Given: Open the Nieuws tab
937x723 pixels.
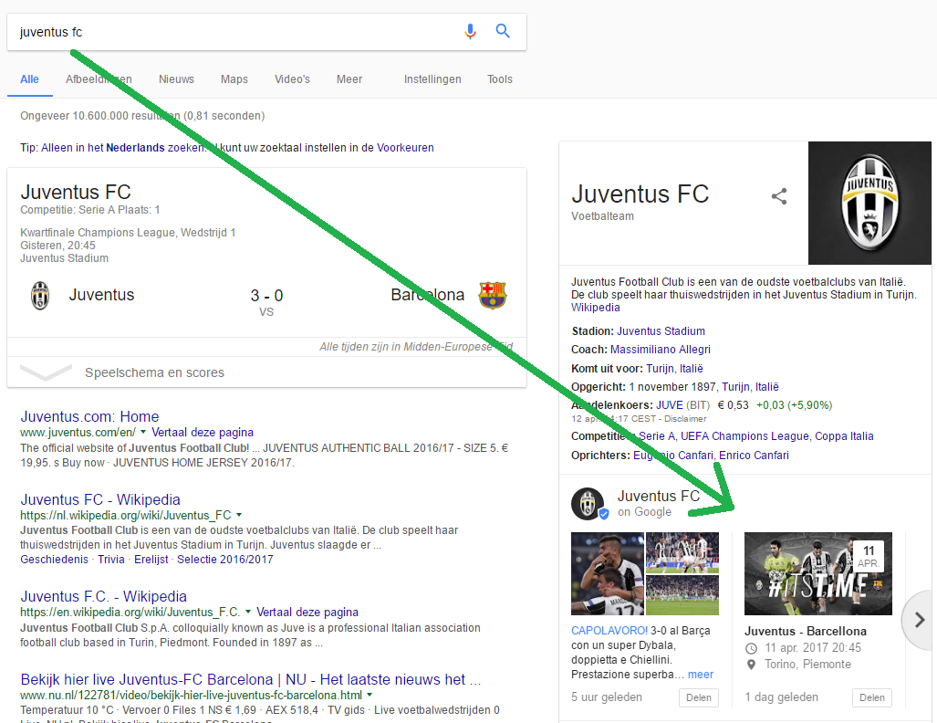Looking at the screenshot, I should 176,79.
